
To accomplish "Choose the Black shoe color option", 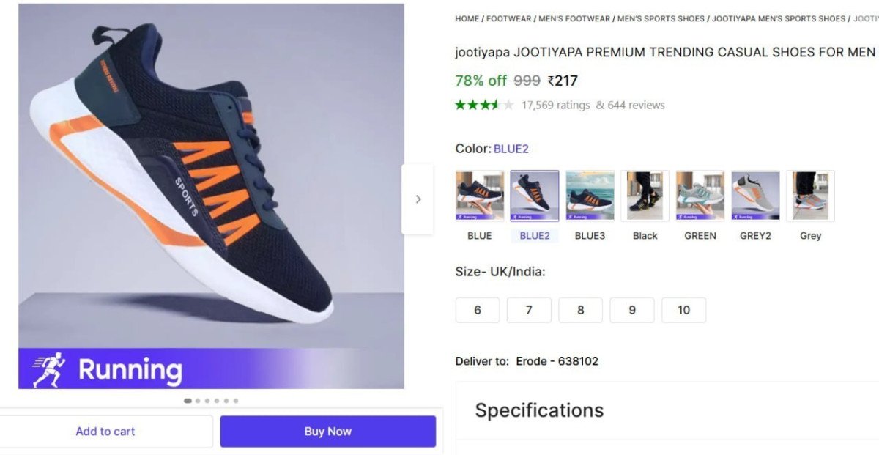I will [x=645, y=195].
